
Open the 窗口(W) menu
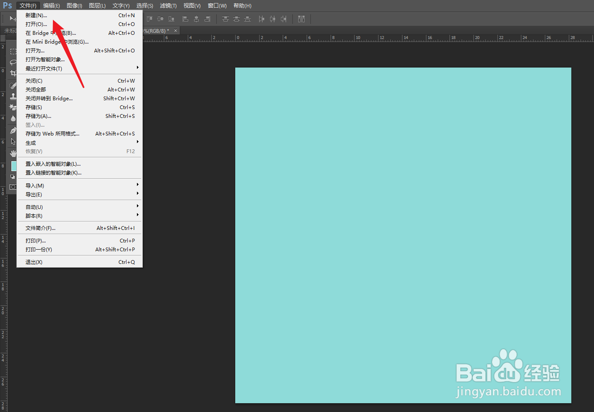pyautogui.click(x=217, y=5)
